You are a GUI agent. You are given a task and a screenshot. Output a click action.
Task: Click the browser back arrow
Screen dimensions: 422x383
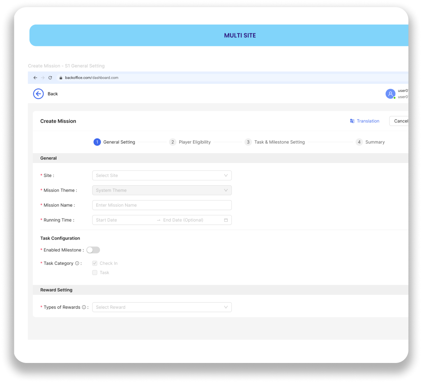(35, 78)
